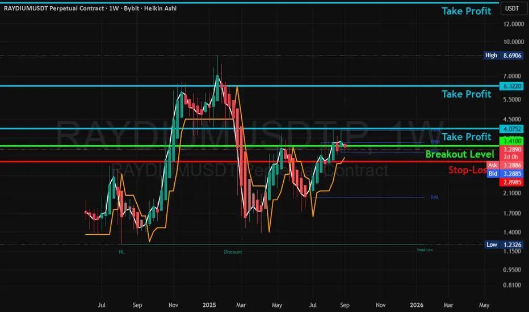
Task: Click the 2026 label on the time axis
Action: [417, 305]
